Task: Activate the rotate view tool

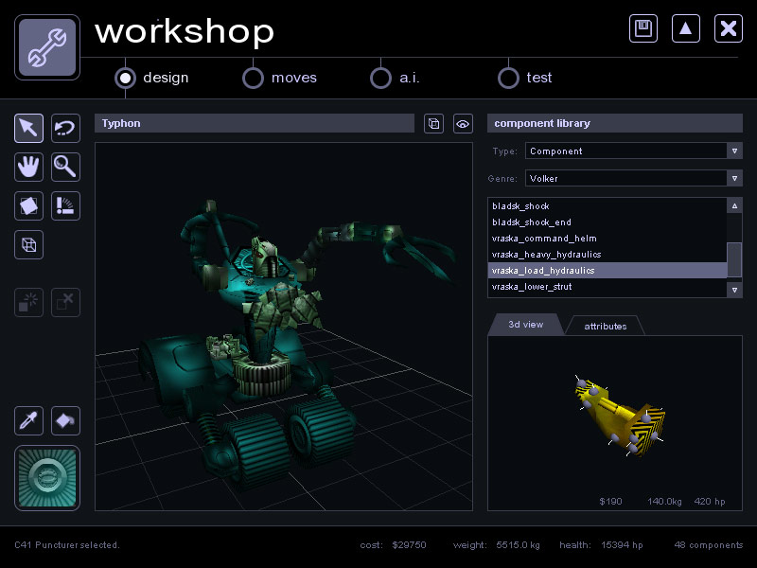Action: point(65,128)
